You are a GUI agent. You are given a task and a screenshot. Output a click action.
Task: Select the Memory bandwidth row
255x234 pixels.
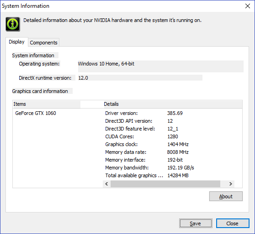click(169, 168)
